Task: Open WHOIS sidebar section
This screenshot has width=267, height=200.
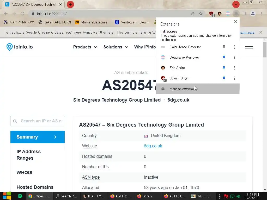Action: click(x=24, y=172)
